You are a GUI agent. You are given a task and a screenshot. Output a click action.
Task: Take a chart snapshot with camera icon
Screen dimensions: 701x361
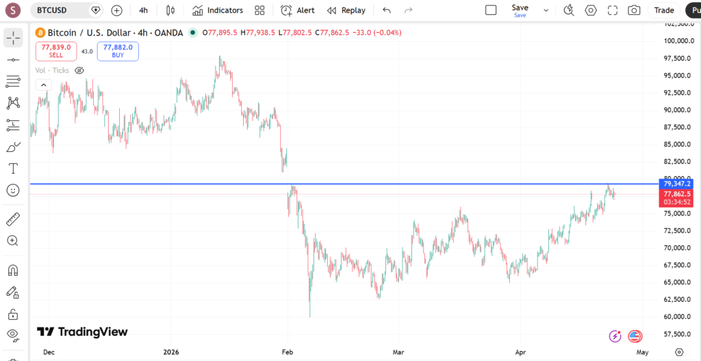point(634,10)
